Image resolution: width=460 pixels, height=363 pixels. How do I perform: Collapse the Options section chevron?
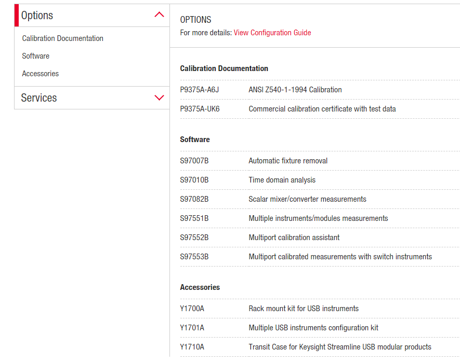159,15
